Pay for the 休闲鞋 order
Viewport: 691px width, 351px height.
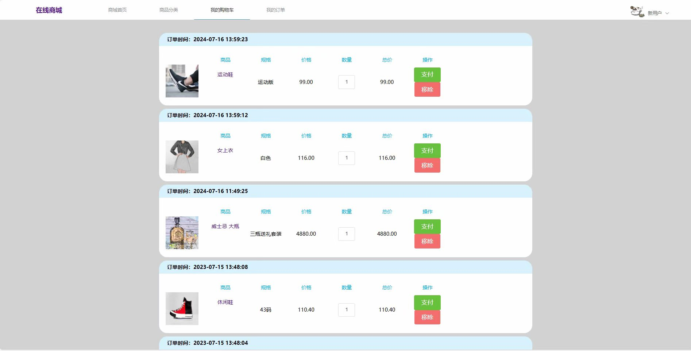[427, 302]
